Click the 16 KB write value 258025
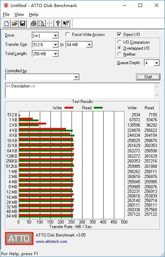 click(134, 140)
